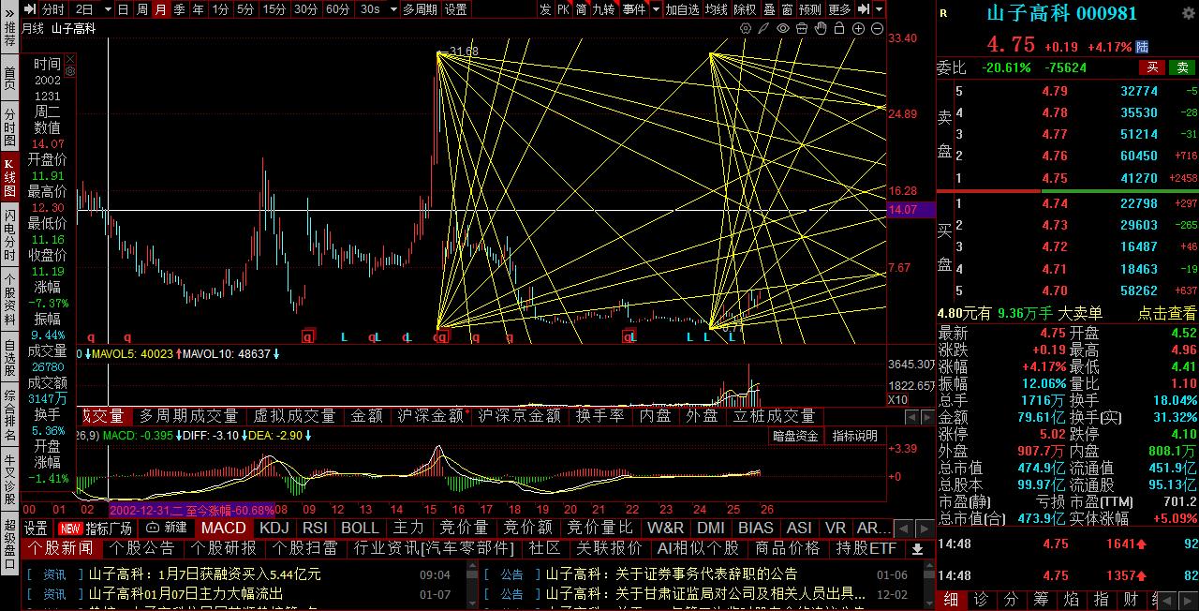1199x611 pixels.
Task: Open 推荐 in left sidebar
Action: [9, 35]
